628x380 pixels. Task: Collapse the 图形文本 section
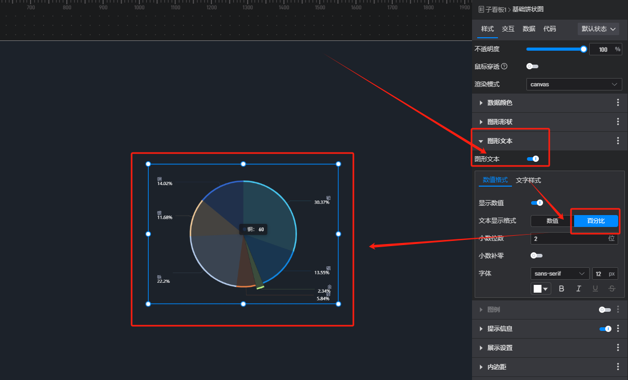point(481,141)
